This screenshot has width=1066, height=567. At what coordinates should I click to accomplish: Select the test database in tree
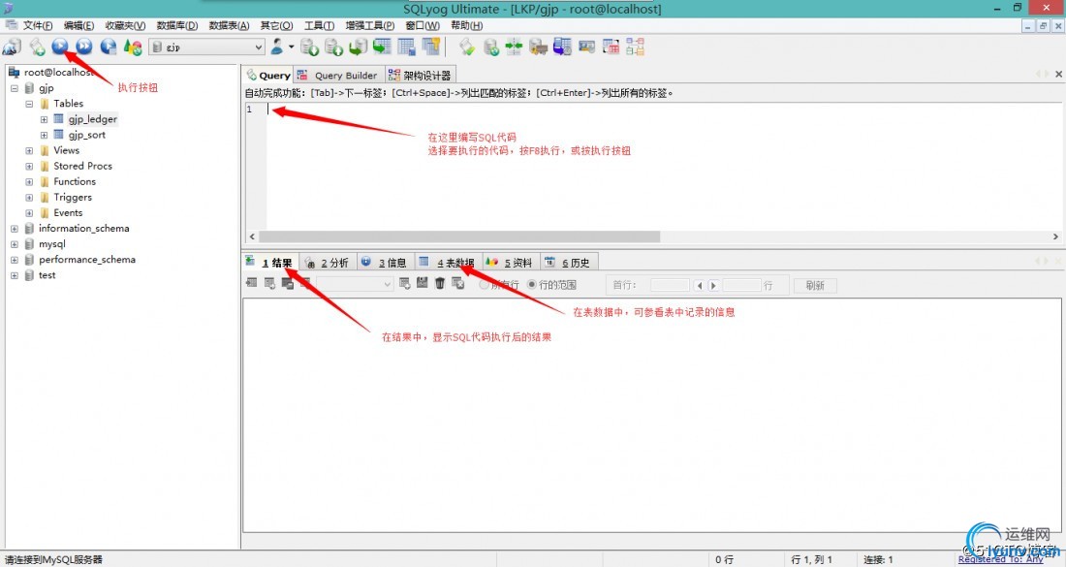(x=47, y=275)
